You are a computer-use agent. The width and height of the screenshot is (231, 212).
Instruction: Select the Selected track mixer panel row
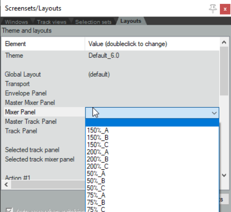click(x=43, y=159)
